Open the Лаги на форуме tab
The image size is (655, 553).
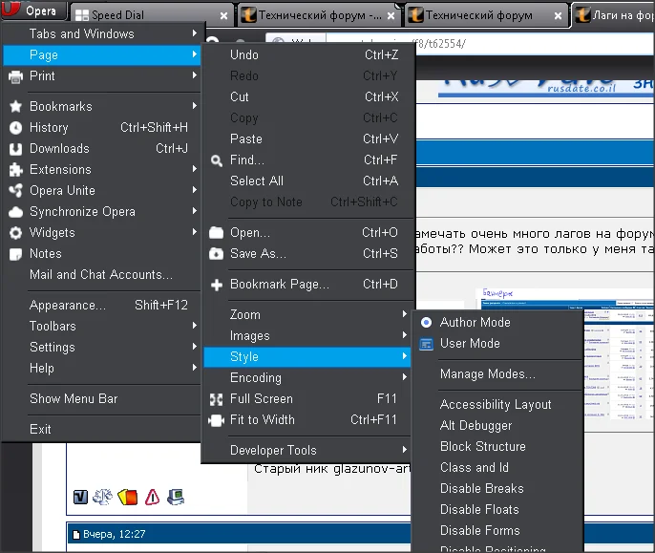coord(613,15)
